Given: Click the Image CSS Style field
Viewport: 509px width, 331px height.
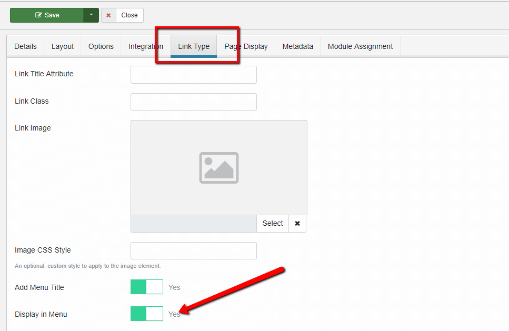Looking at the screenshot, I should click(194, 250).
